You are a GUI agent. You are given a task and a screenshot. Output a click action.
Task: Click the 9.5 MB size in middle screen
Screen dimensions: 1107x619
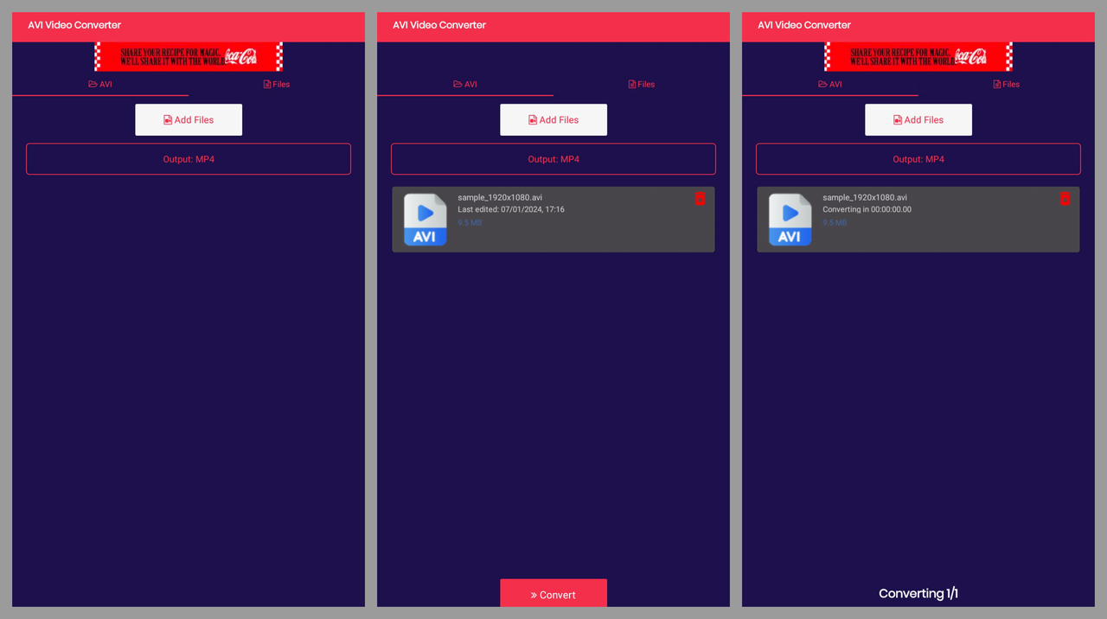click(x=470, y=223)
